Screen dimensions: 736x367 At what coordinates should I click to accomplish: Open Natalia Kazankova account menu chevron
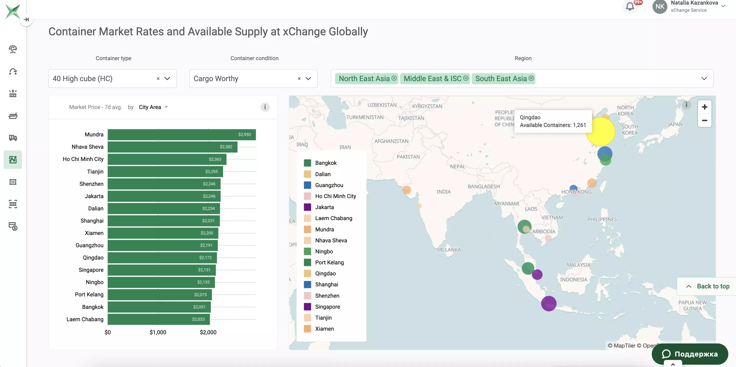coord(723,6)
